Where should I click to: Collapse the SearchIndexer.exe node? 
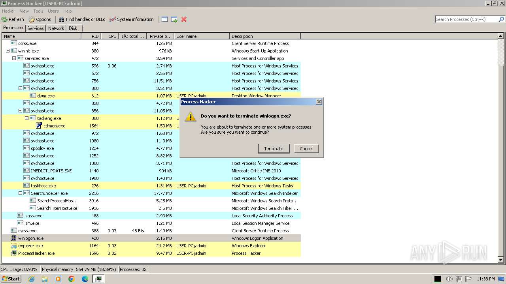click(20, 193)
